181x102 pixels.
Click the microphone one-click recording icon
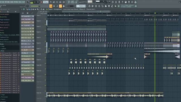(119, 2)
